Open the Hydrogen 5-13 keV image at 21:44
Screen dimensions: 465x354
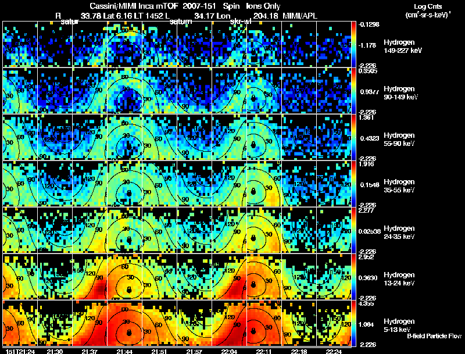(x=124, y=323)
